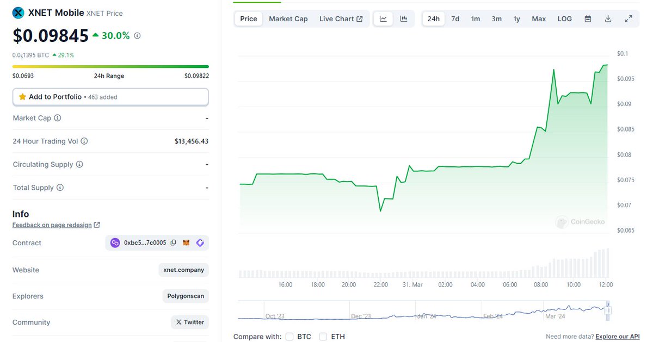Viewport: 653px width, 342px height.
Task: Click the purple wallet icon next to MetaMask
Action: pos(200,243)
